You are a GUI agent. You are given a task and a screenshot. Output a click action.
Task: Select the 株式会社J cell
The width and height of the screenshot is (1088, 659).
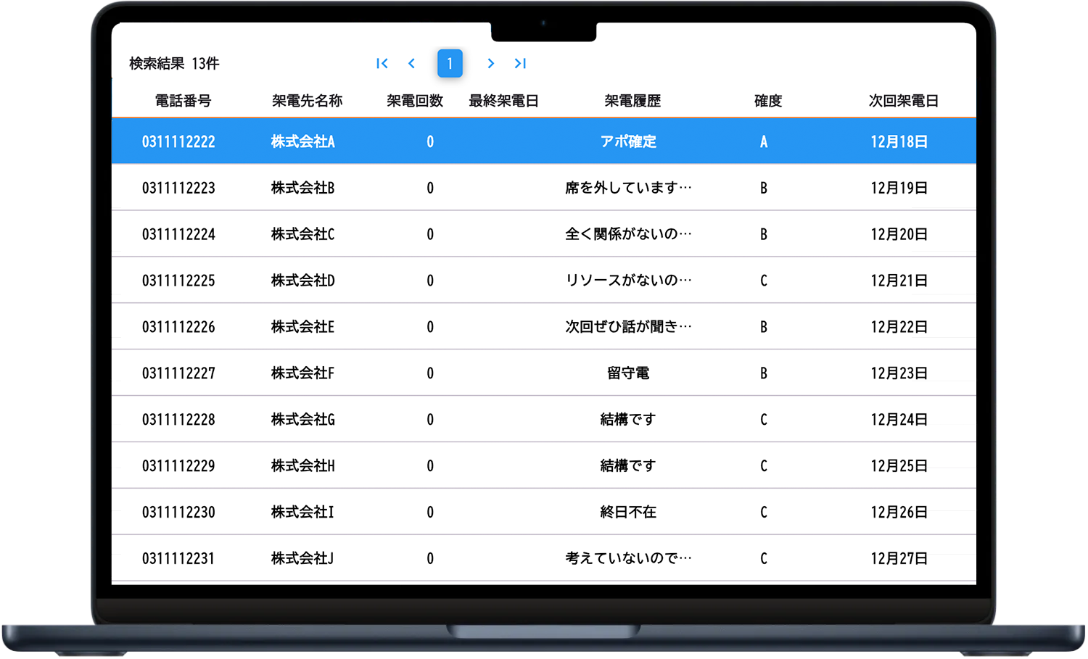click(x=303, y=560)
